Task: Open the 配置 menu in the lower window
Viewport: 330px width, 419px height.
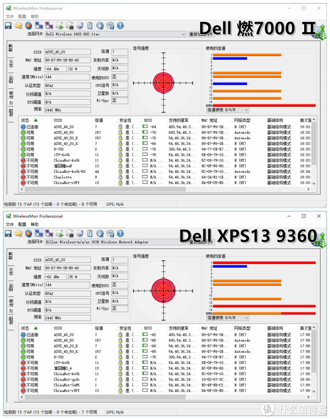Action: pyautogui.click(x=22, y=225)
